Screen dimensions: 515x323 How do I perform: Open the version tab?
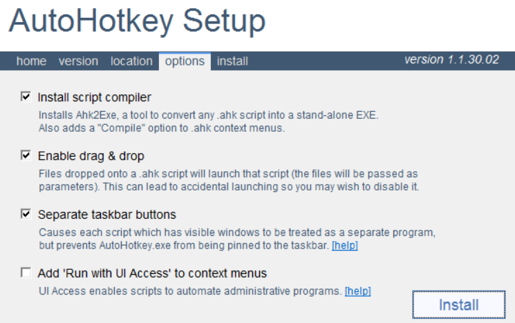tap(78, 61)
